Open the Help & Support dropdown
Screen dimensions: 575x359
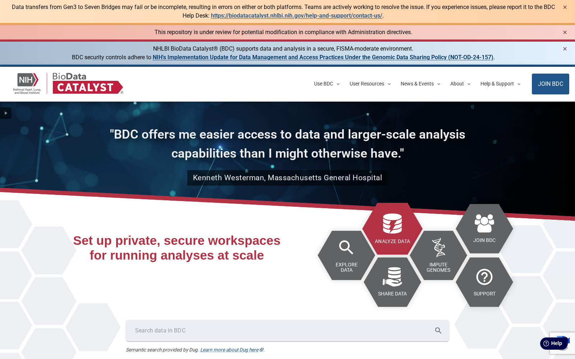point(500,84)
